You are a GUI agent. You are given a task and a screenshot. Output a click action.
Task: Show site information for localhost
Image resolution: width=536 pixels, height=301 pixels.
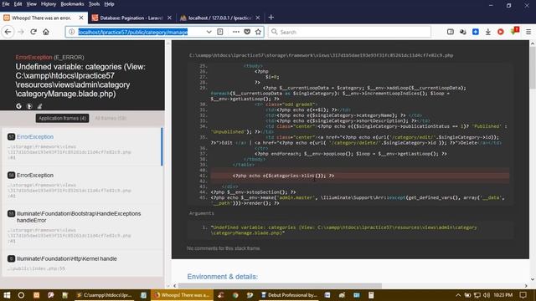[71, 32]
